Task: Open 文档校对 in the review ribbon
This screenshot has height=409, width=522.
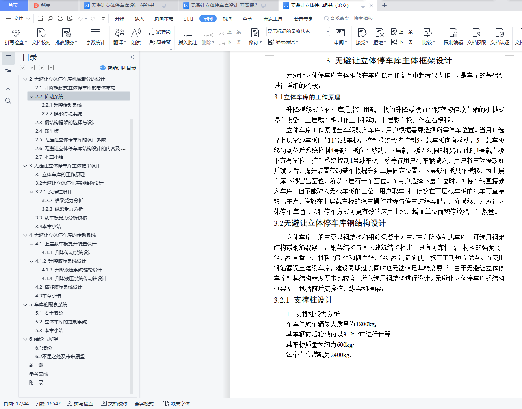Action: (x=41, y=36)
